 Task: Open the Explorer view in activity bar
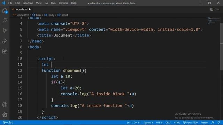coord(5,11)
